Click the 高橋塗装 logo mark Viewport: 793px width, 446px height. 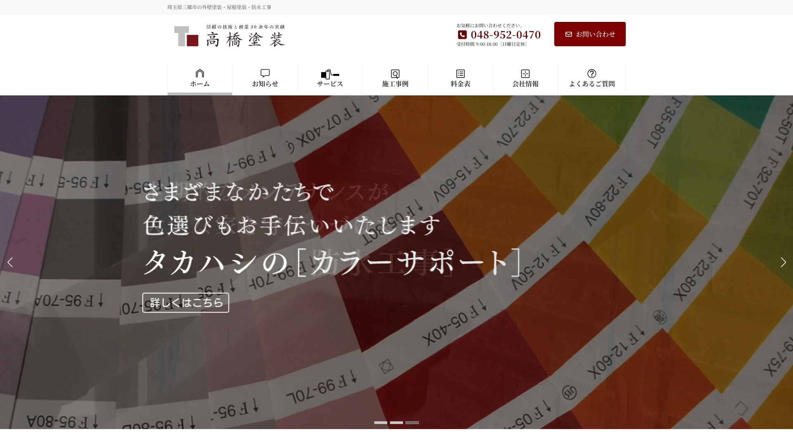186,36
